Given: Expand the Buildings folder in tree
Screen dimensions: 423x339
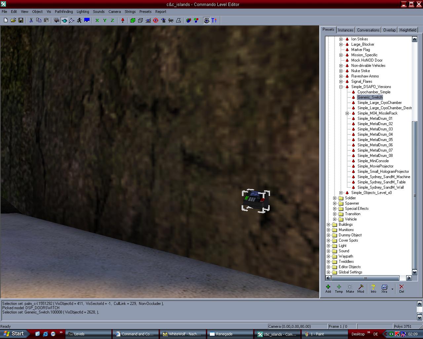Looking at the screenshot, I should click(328, 224).
